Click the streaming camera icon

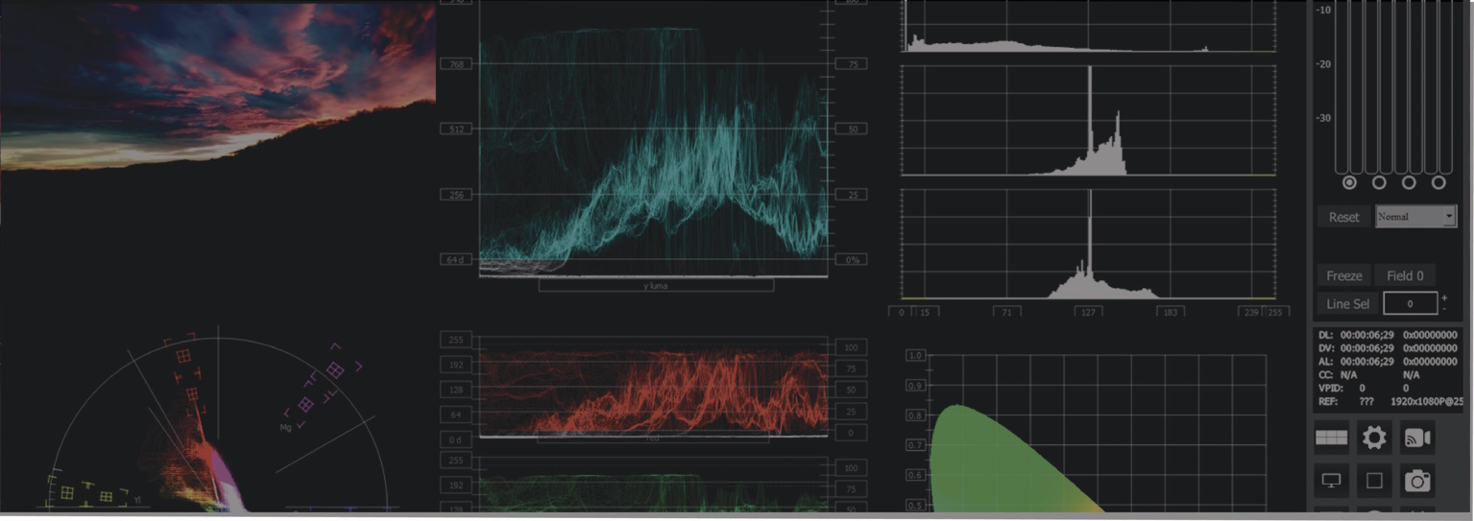pos(1416,438)
